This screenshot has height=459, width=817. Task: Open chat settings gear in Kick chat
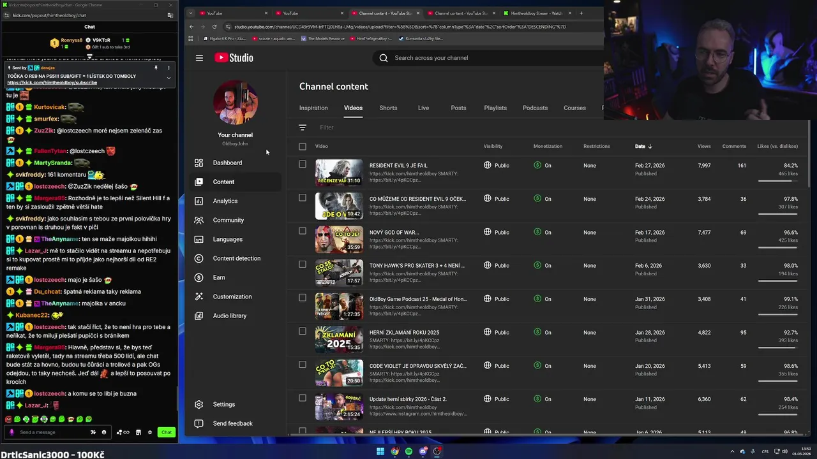pos(150,432)
